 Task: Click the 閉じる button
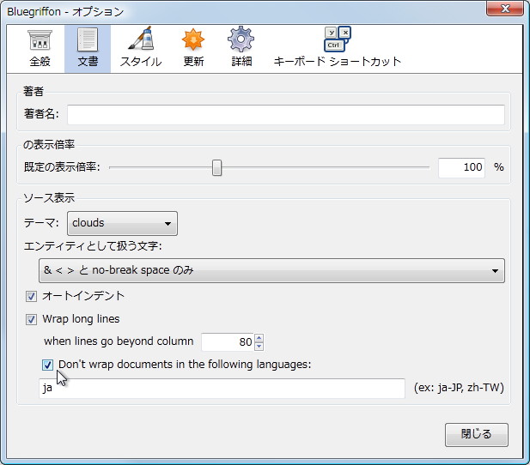(x=476, y=435)
